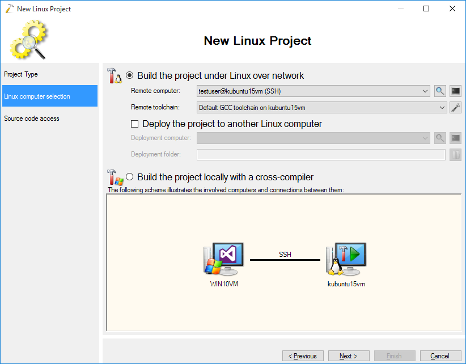The image size is (466, 364).
Task: Expand the Remote toolchain dropdown
Action: pos(442,107)
